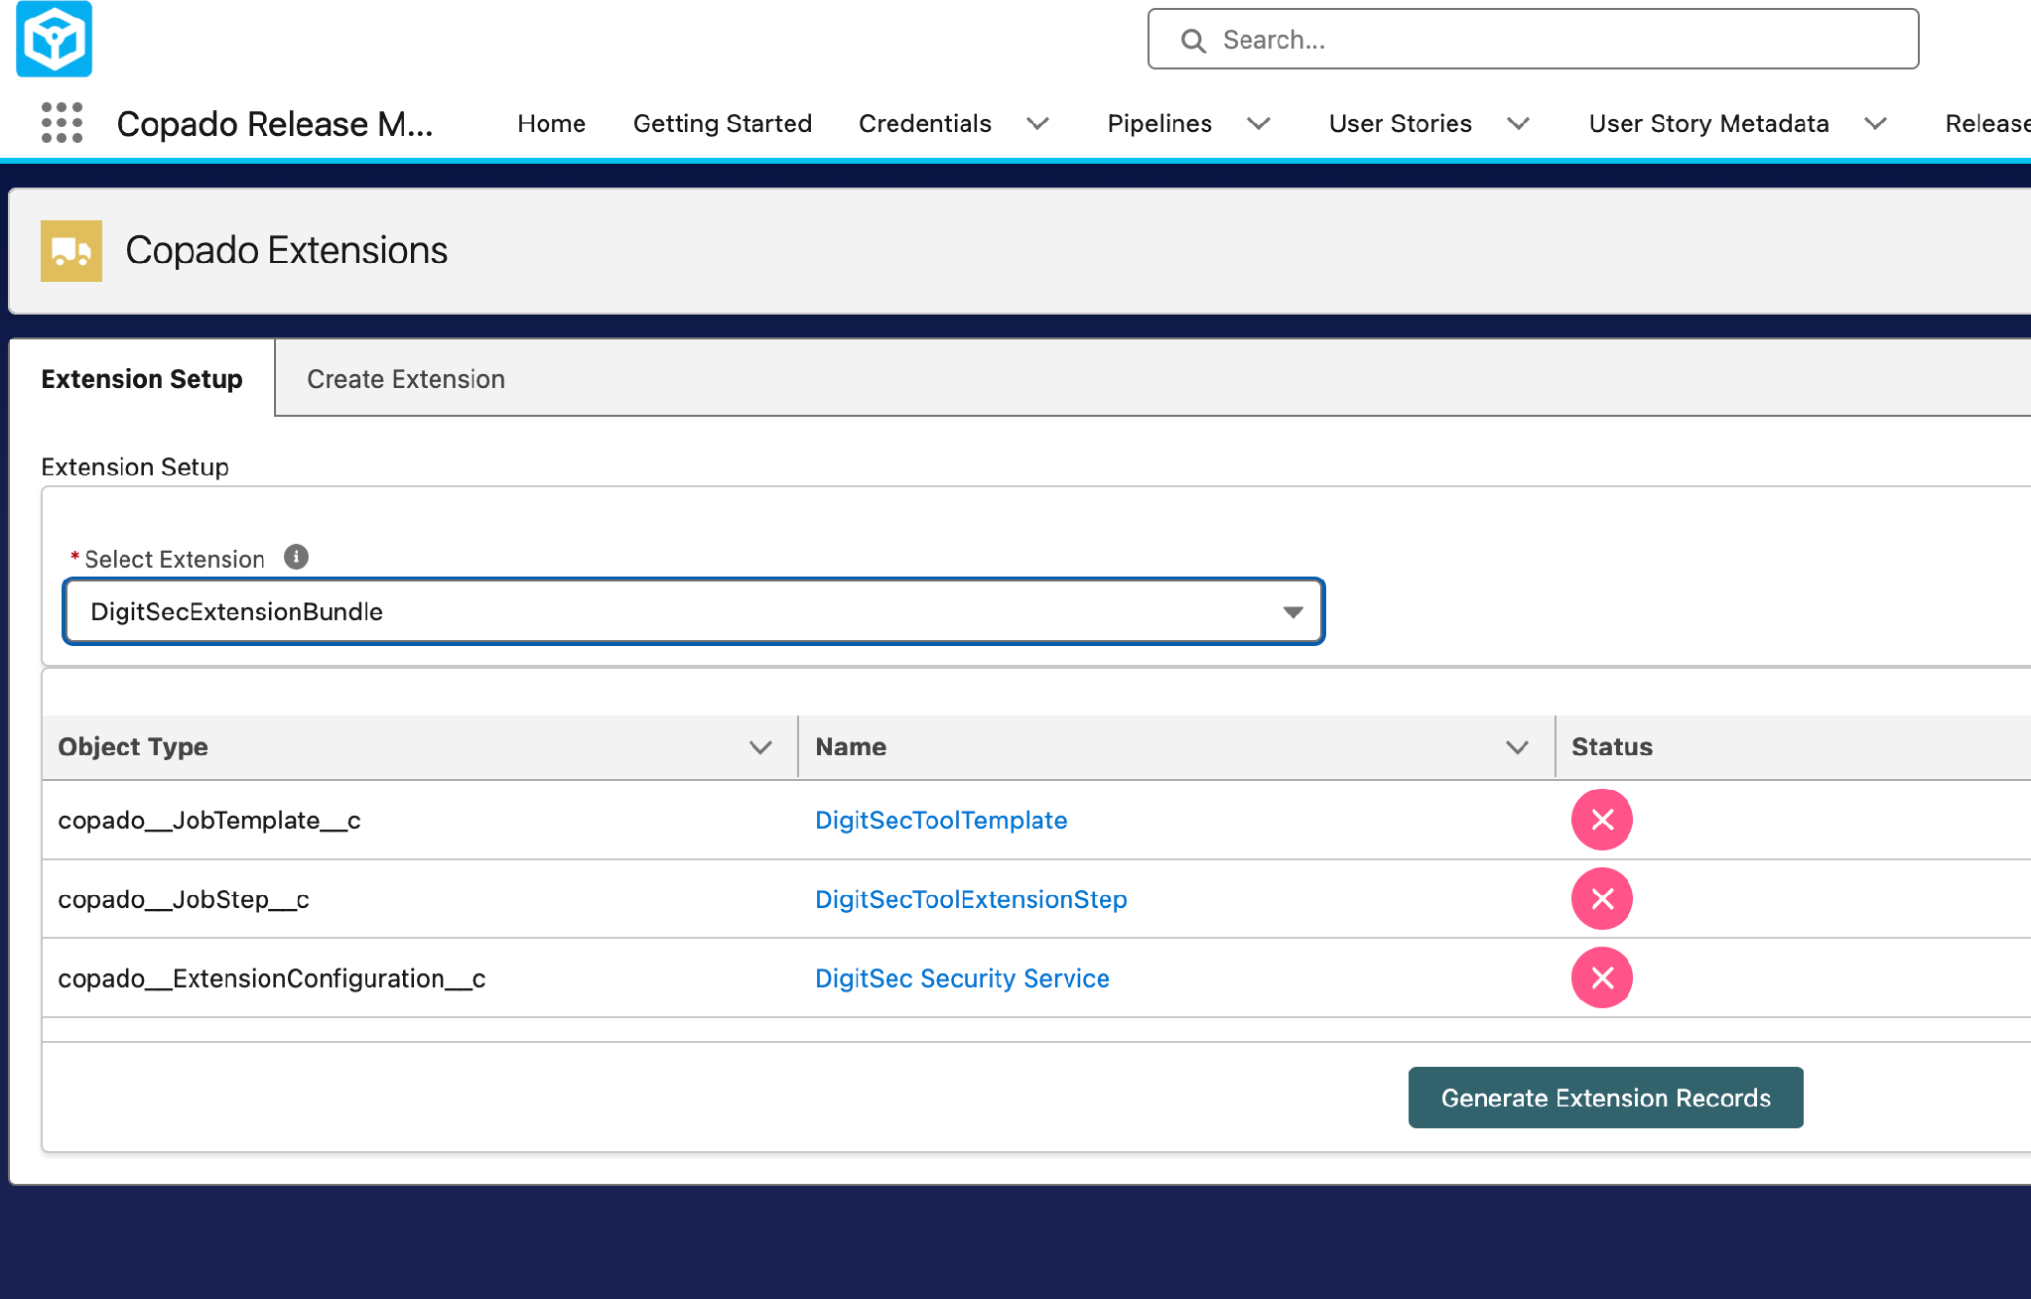Open the Pipelines nav item
Image resolution: width=2031 pixels, height=1299 pixels.
(1159, 123)
